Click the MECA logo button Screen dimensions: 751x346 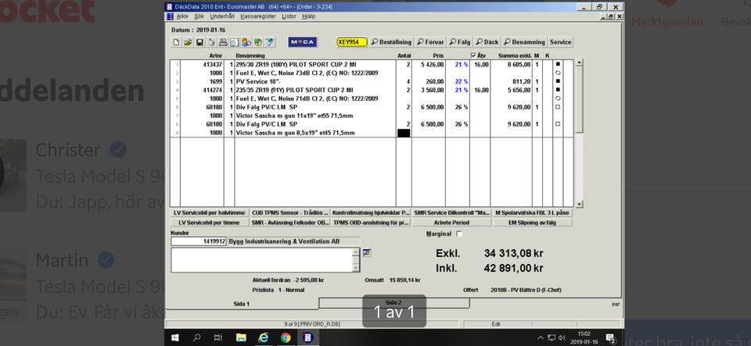302,42
